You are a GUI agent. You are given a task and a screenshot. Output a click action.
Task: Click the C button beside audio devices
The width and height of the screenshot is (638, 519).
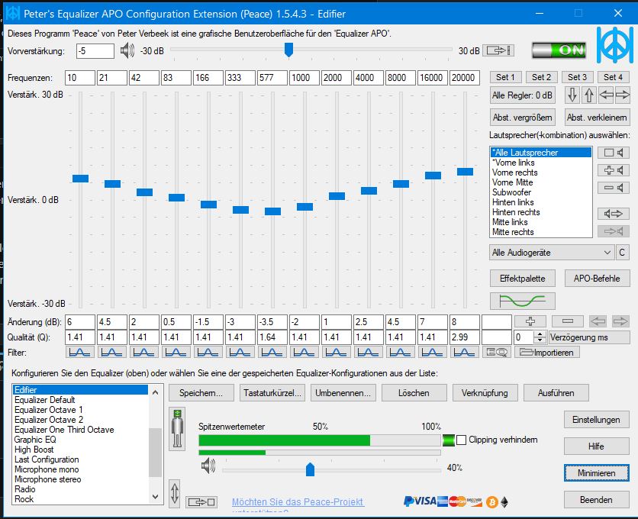622,253
